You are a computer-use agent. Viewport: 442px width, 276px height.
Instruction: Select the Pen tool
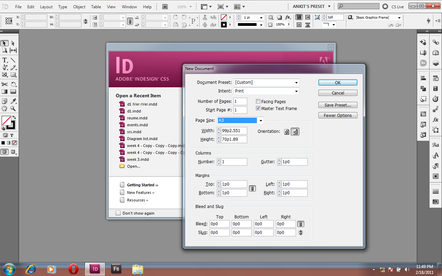(x=5, y=67)
